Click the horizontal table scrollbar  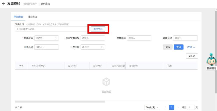[60, 102]
